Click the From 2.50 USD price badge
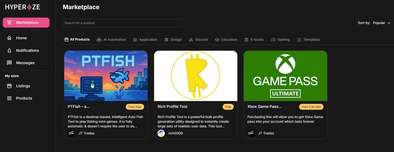394x152 pixels. coord(311,107)
